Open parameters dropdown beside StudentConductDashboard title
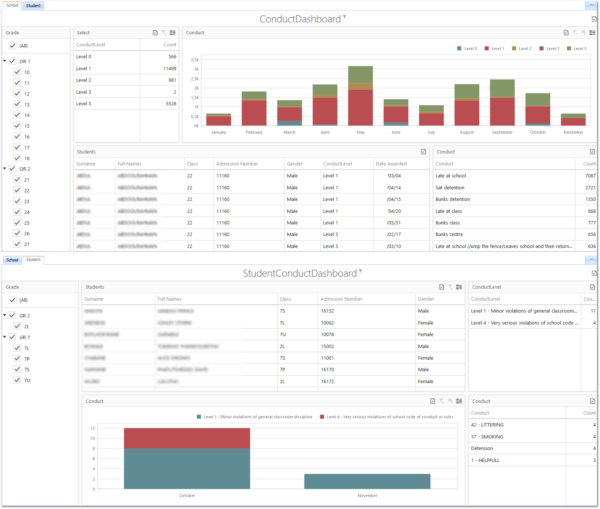Screen dimensions: 600x509 coord(360,271)
